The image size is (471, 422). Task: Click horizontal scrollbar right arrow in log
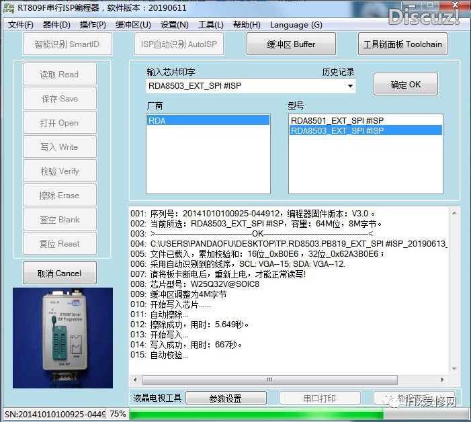442,380
